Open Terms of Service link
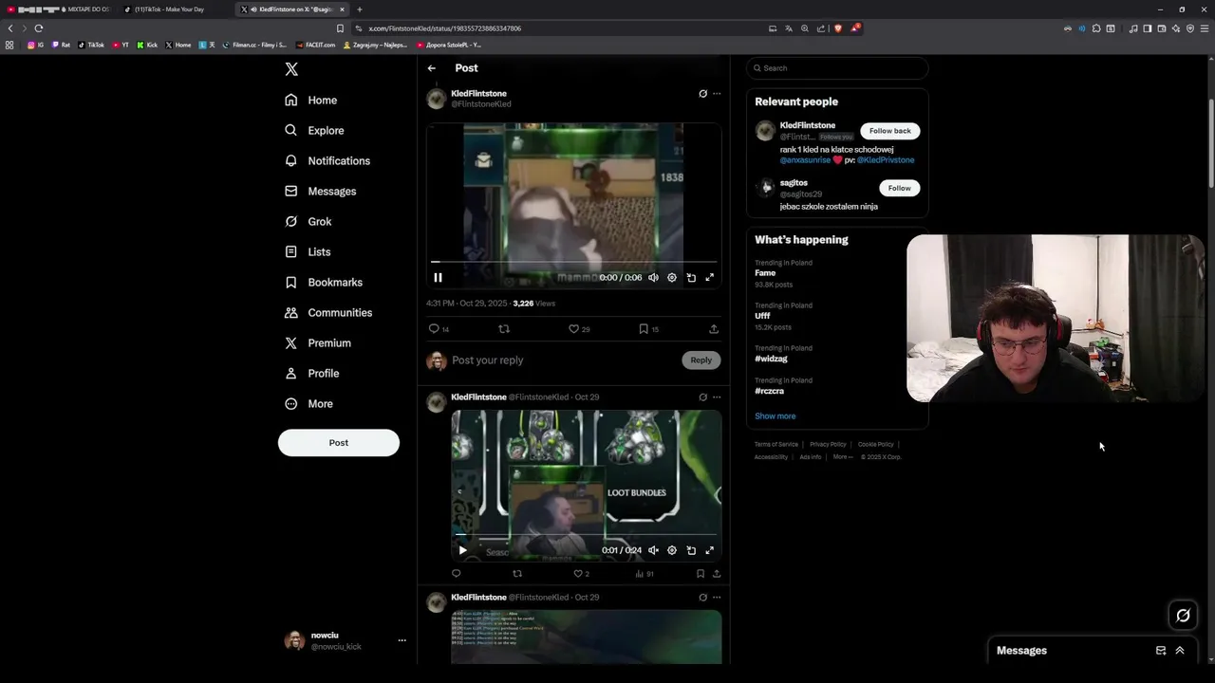 coord(776,444)
